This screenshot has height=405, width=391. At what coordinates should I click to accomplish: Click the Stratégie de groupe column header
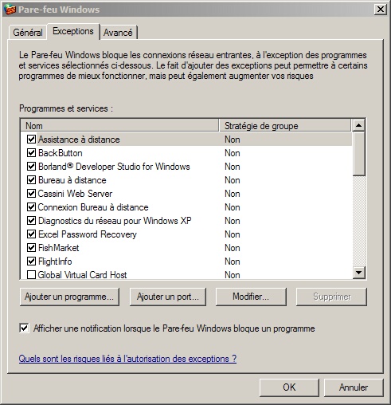click(285, 125)
